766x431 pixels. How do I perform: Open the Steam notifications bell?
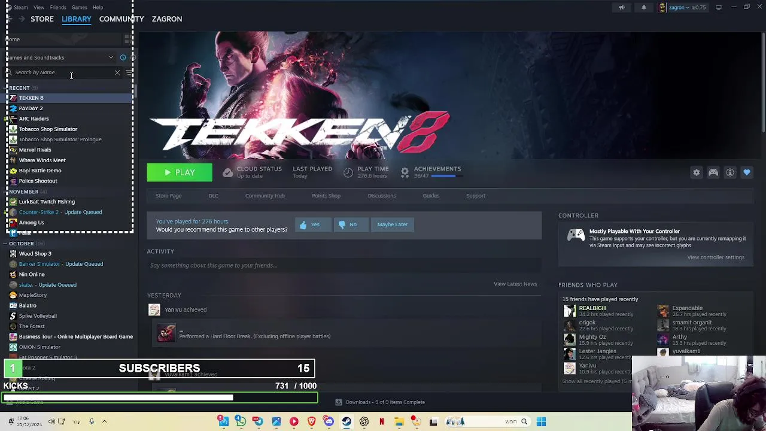644,7
